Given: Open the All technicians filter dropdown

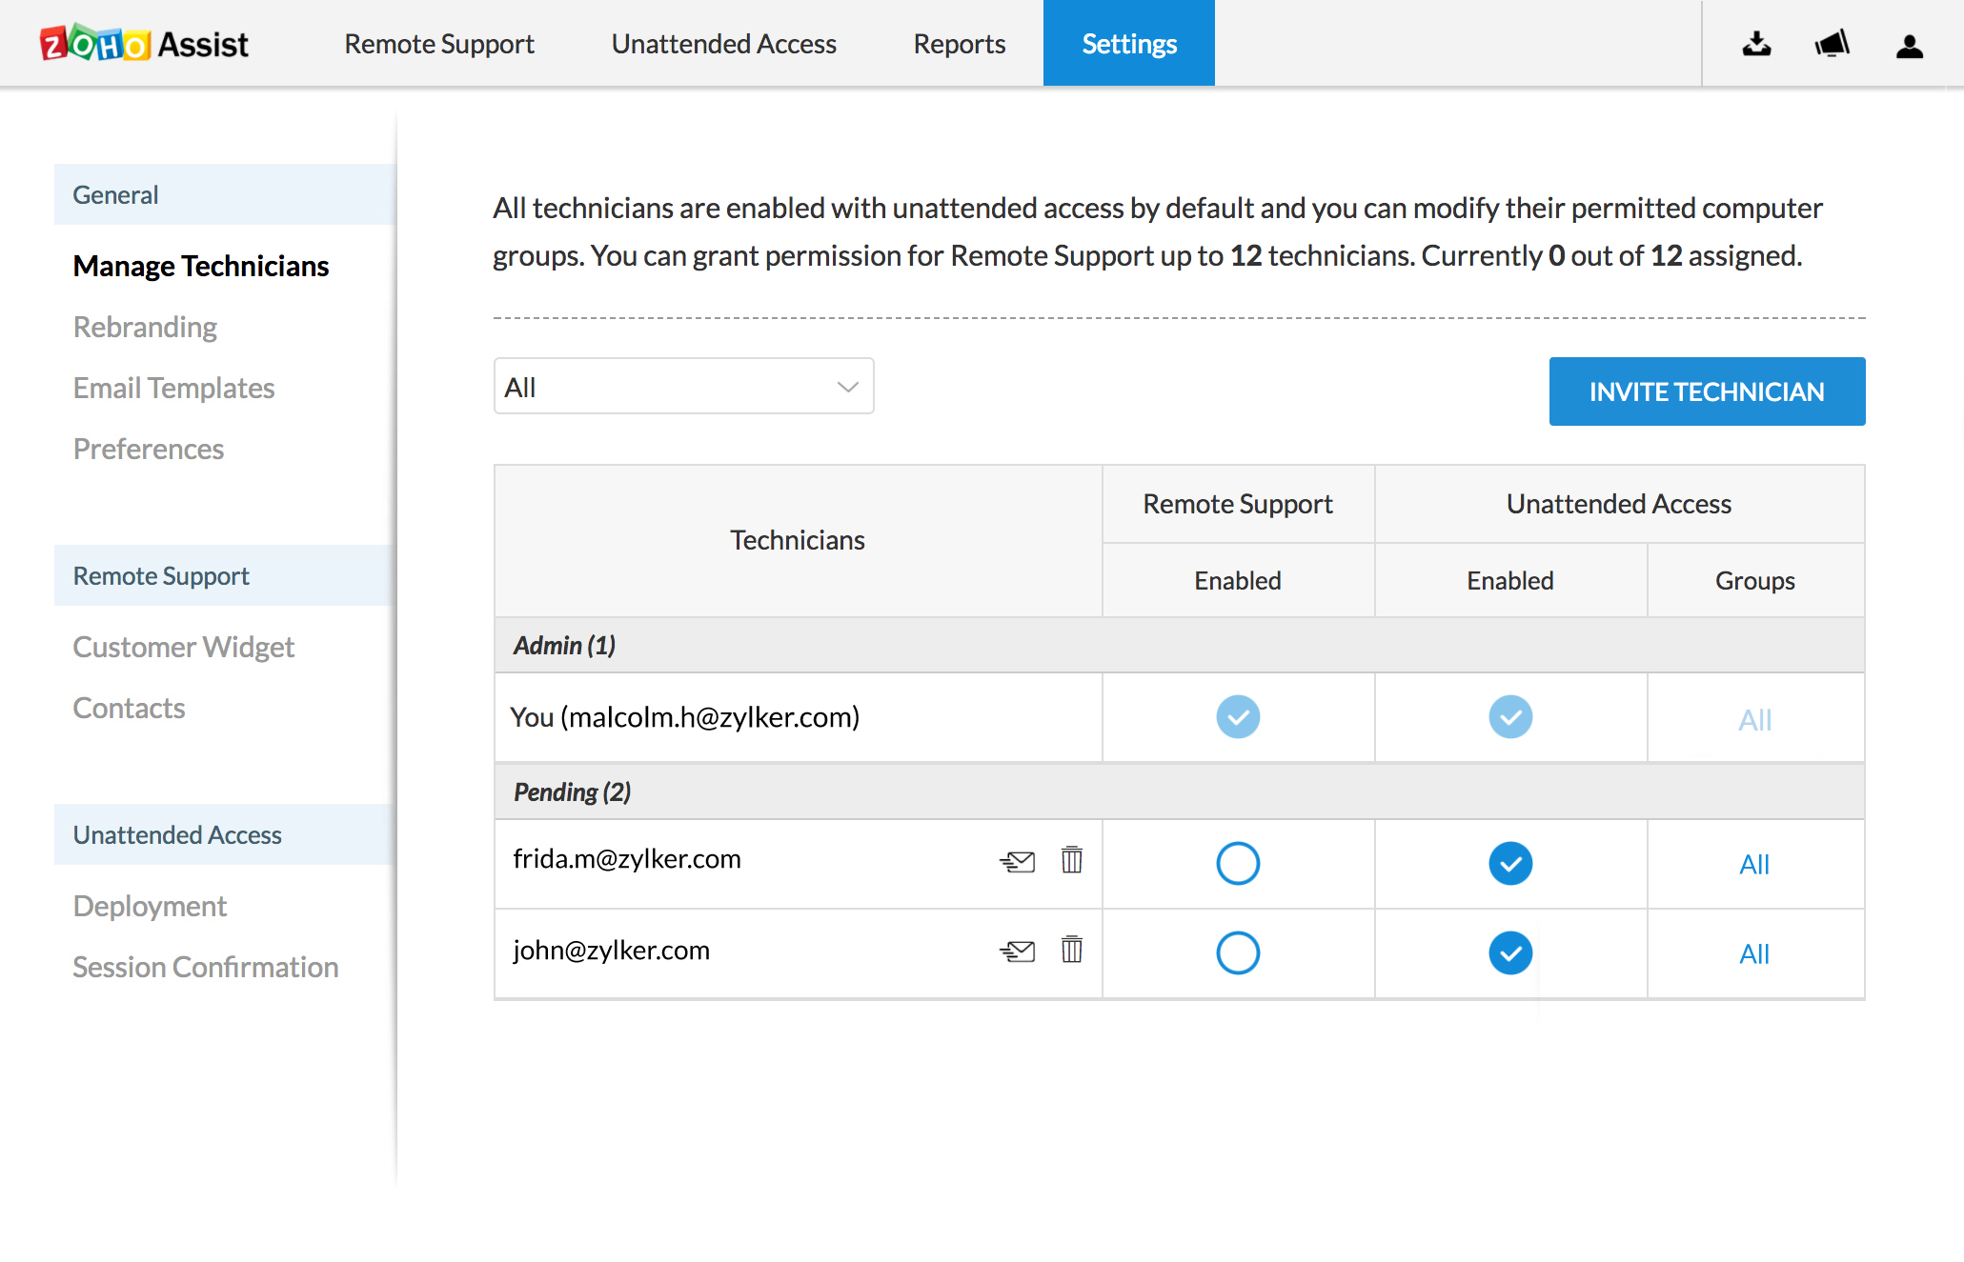Looking at the screenshot, I should pyautogui.click(x=683, y=387).
